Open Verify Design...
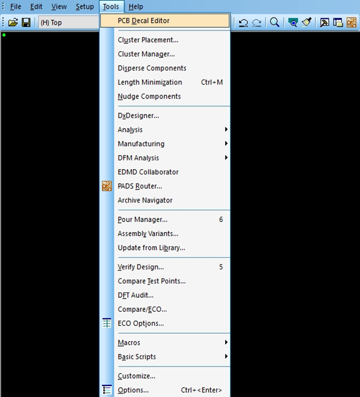Image resolution: width=360 pixels, height=397 pixels. [165, 267]
